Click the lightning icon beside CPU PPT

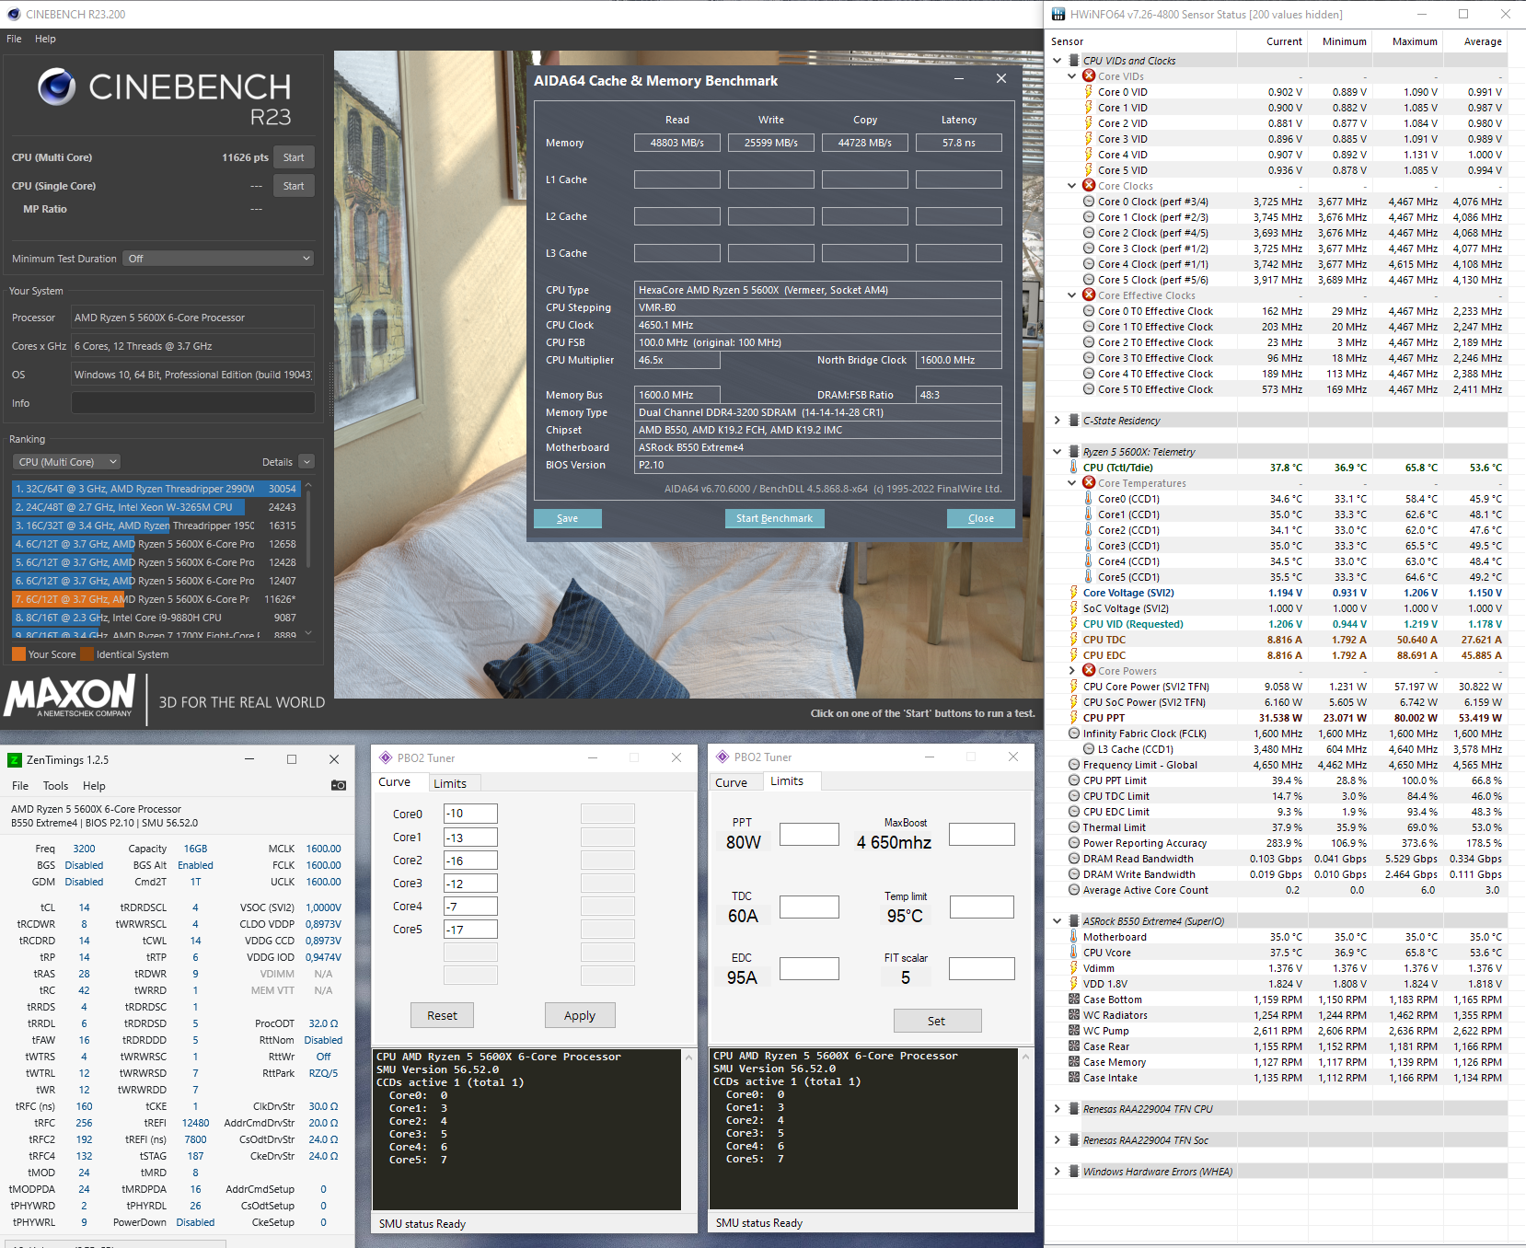coord(1074,718)
